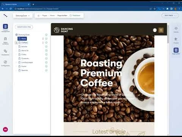Viewport: 182px width, 137px height.
Task: Open a new browser tab
Action: (33, 4)
